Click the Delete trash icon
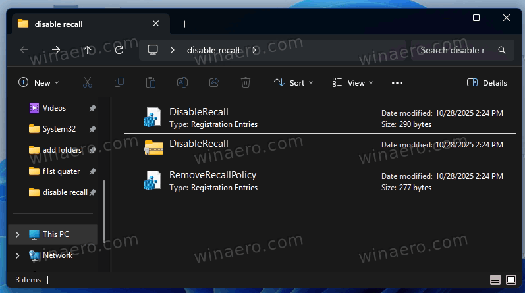The height and width of the screenshot is (293, 525). coord(246,82)
